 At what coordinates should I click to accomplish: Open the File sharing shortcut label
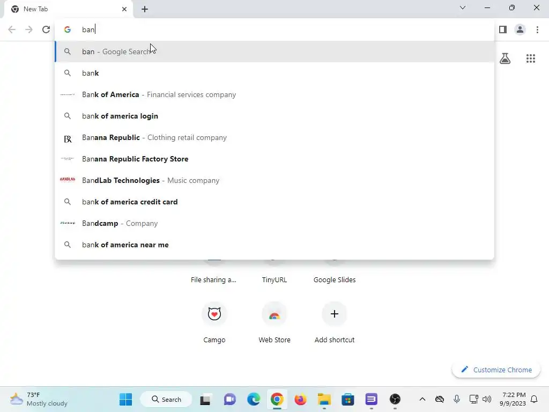[213, 279]
